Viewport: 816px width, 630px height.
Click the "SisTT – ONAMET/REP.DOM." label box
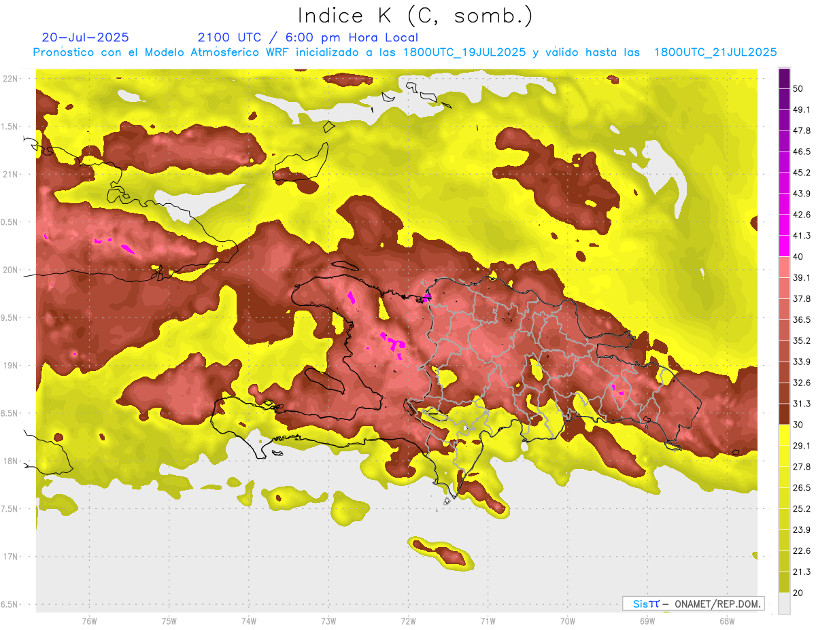(x=693, y=603)
